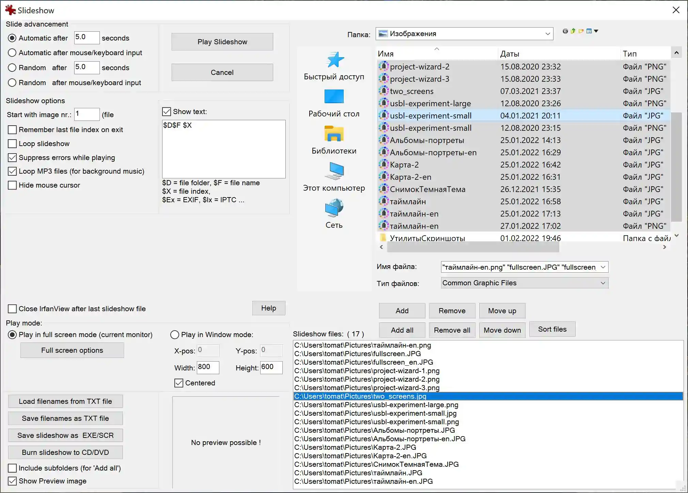
Task: Click the file icon of Карта-2-en
Action: 384,177
